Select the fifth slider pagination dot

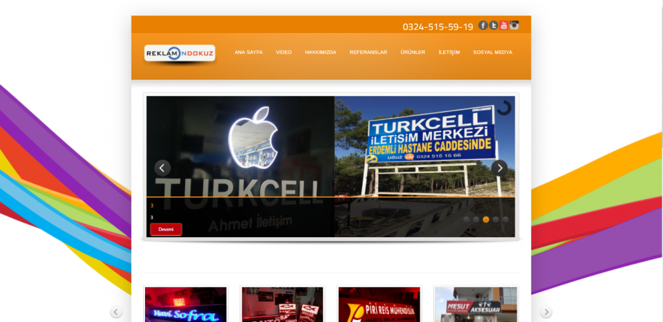pos(505,220)
